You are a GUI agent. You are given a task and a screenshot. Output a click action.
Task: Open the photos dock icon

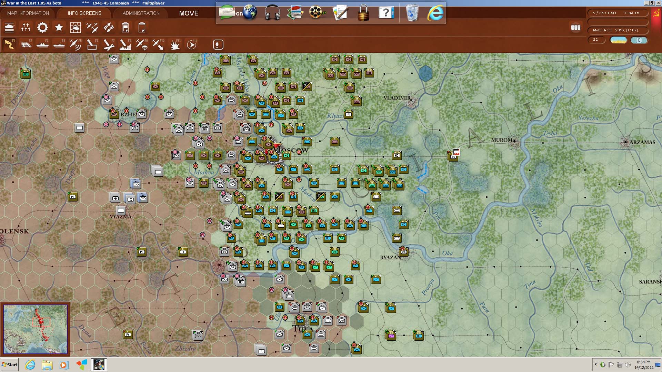[x=295, y=13]
